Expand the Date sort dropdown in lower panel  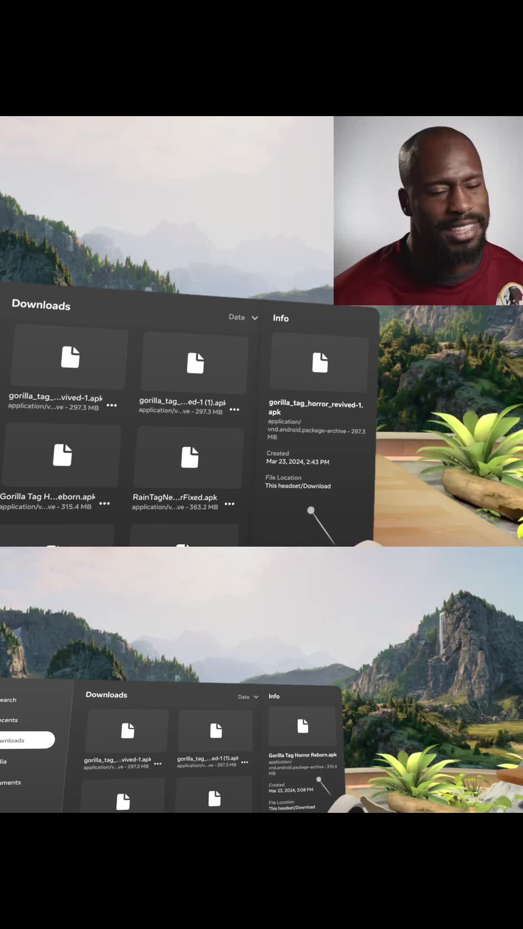248,697
